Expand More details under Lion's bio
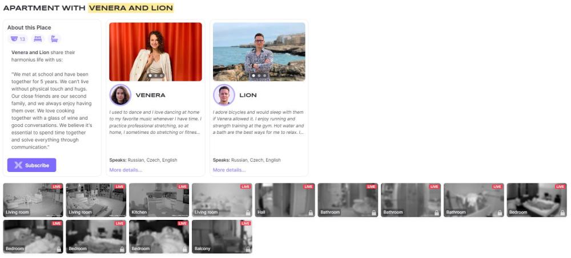Screen dimensions: 571x258 229,170
